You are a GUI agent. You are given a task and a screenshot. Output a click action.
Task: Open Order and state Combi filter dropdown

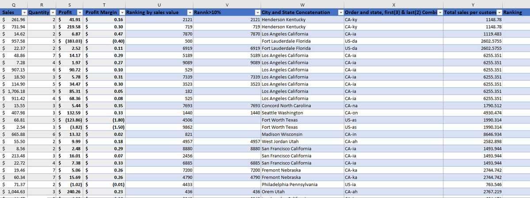point(440,12)
